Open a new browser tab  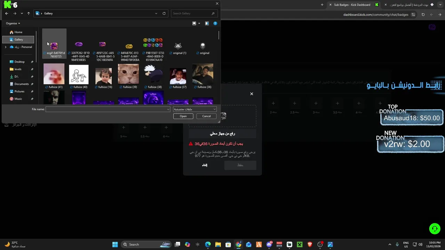[x=322, y=5]
